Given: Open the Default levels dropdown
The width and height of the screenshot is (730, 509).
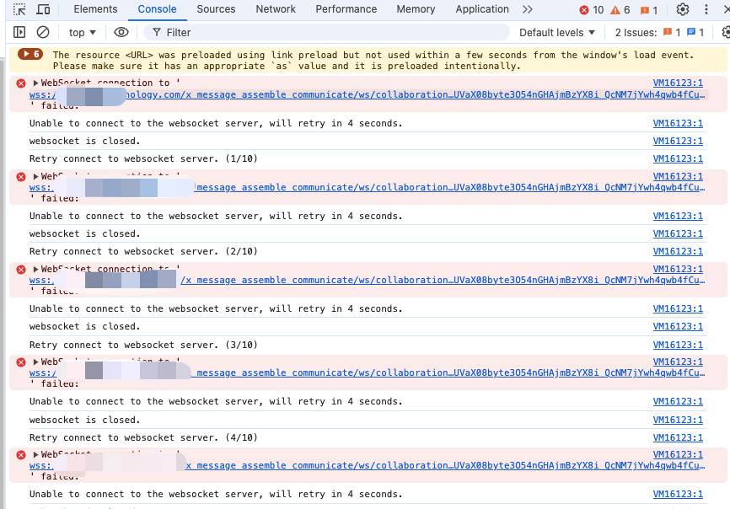Looking at the screenshot, I should coord(557,32).
